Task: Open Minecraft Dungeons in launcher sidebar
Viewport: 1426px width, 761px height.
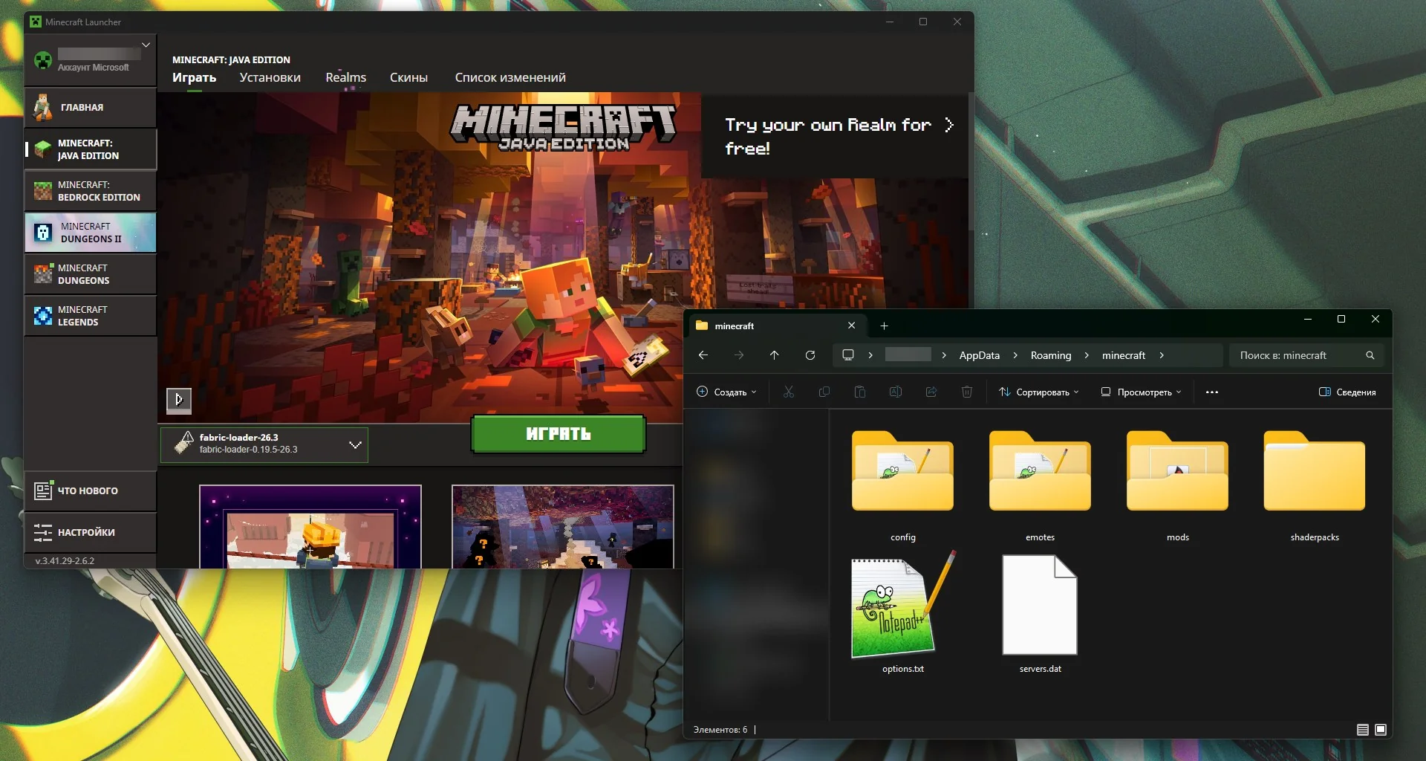Action: (x=90, y=273)
